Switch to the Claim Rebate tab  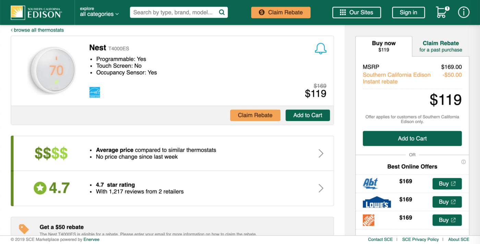click(441, 46)
